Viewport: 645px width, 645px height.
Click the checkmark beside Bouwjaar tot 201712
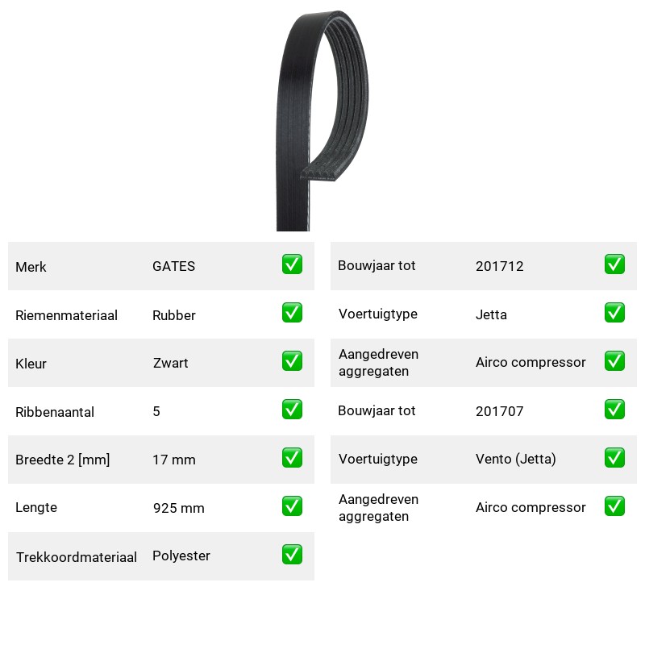[x=614, y=264]
